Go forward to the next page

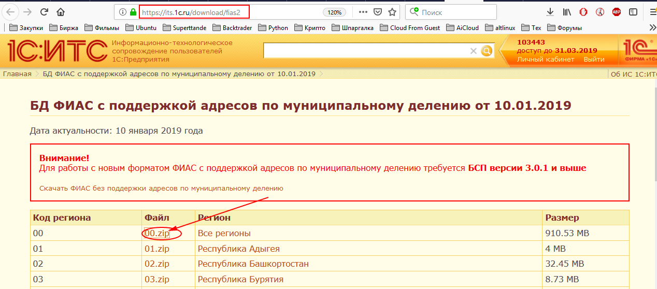point(28,12)
